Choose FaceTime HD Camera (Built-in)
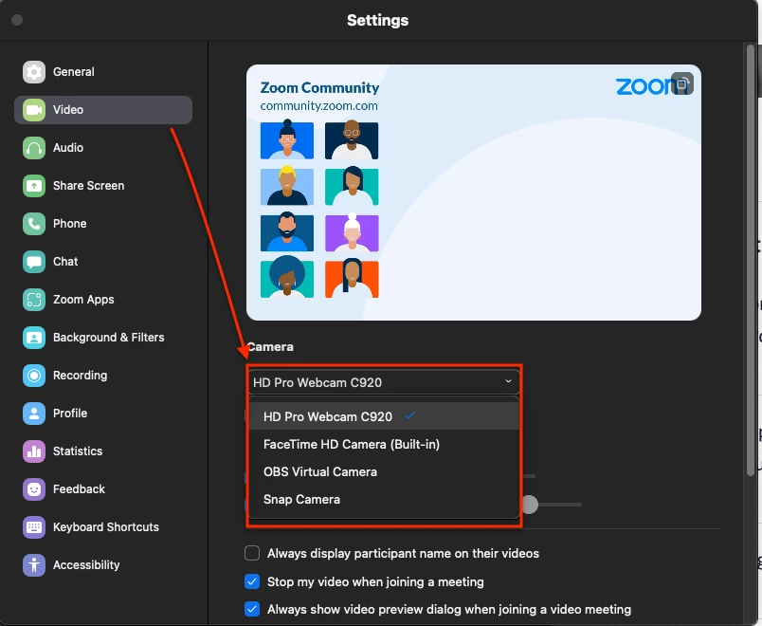The image size is (762, 626). click(x=384, y=445)
